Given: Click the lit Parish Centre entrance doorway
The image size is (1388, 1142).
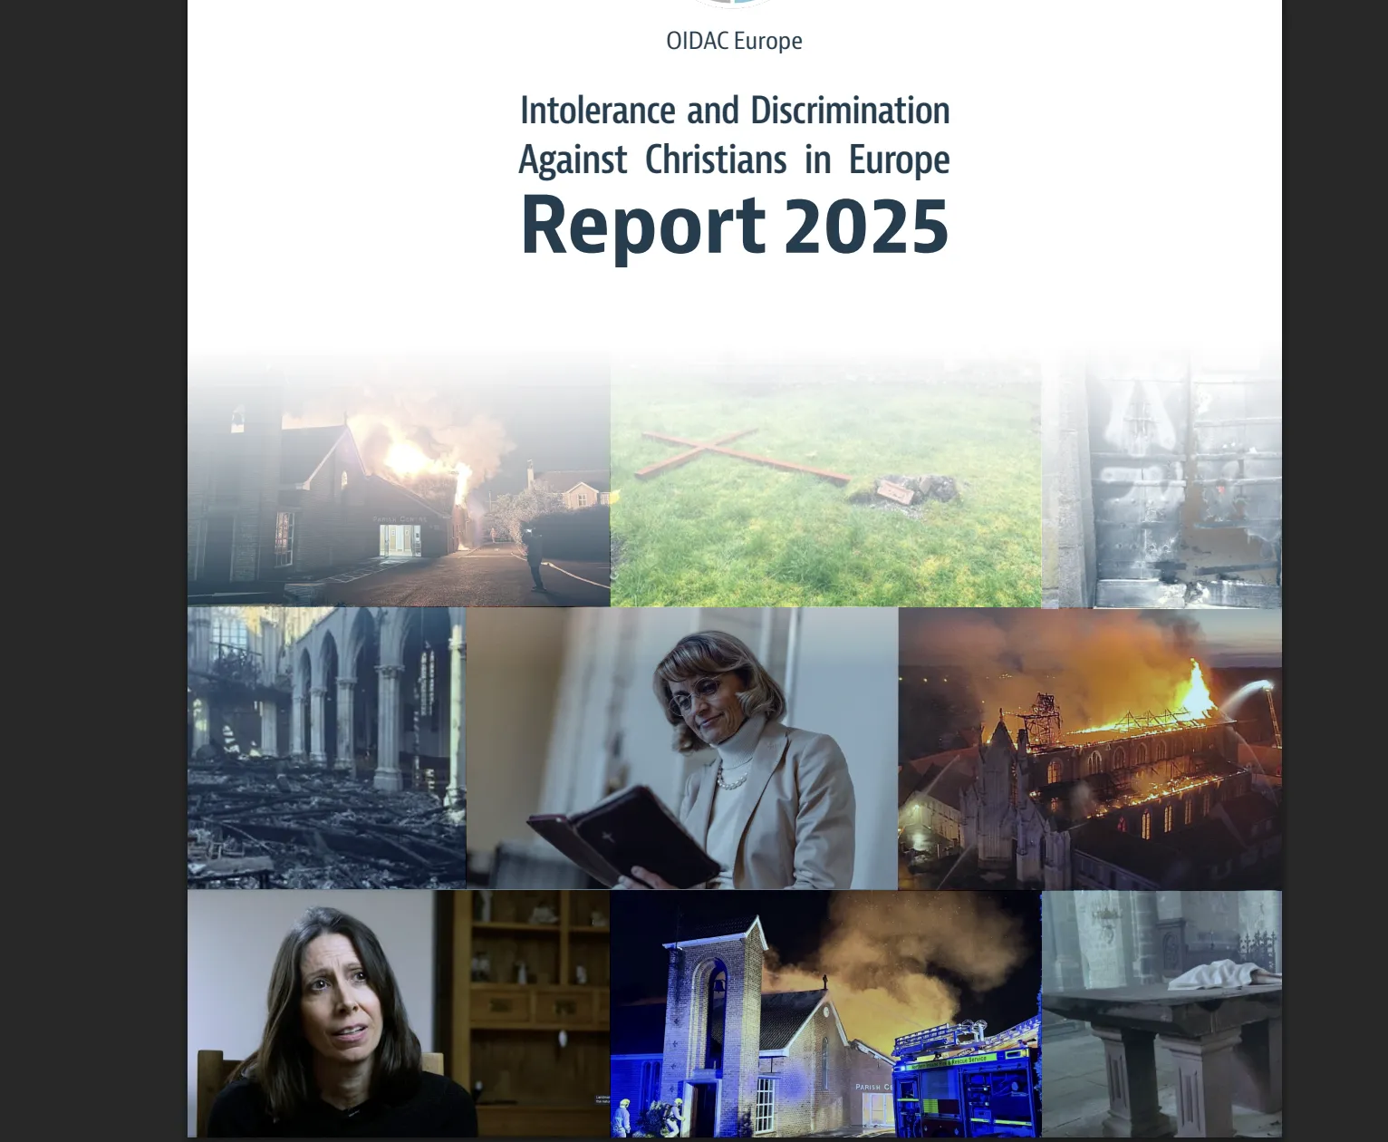Looking at the screenshot, I should tap(400, 539).
